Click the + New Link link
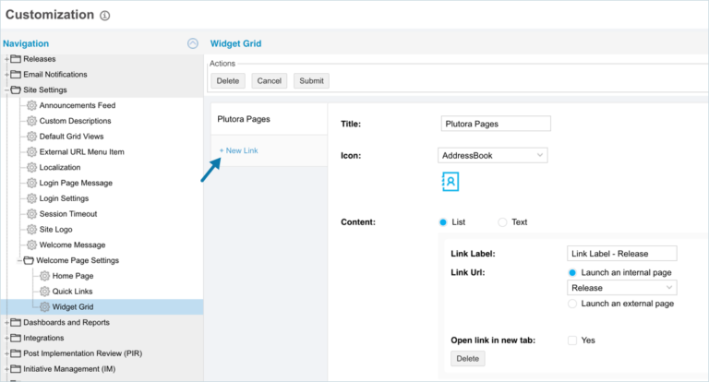The height and width of the screenshot is (382, 709). (239, 150)
